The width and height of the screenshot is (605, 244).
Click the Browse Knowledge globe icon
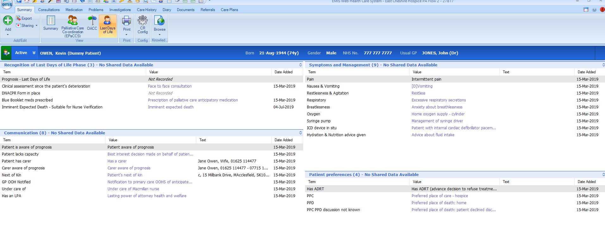pyautogui.click(x=159, y=21)
